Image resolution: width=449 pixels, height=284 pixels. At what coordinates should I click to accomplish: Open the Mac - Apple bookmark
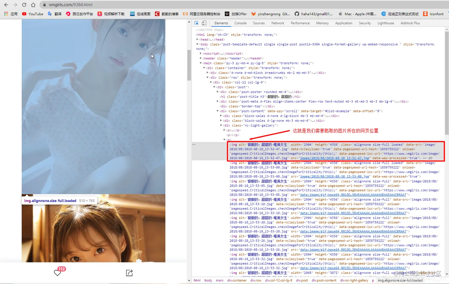click(x=357, y=14)
